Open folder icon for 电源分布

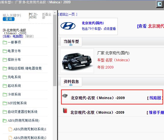5,51
